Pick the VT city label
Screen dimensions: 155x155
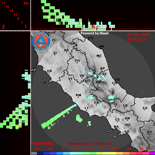70,79
